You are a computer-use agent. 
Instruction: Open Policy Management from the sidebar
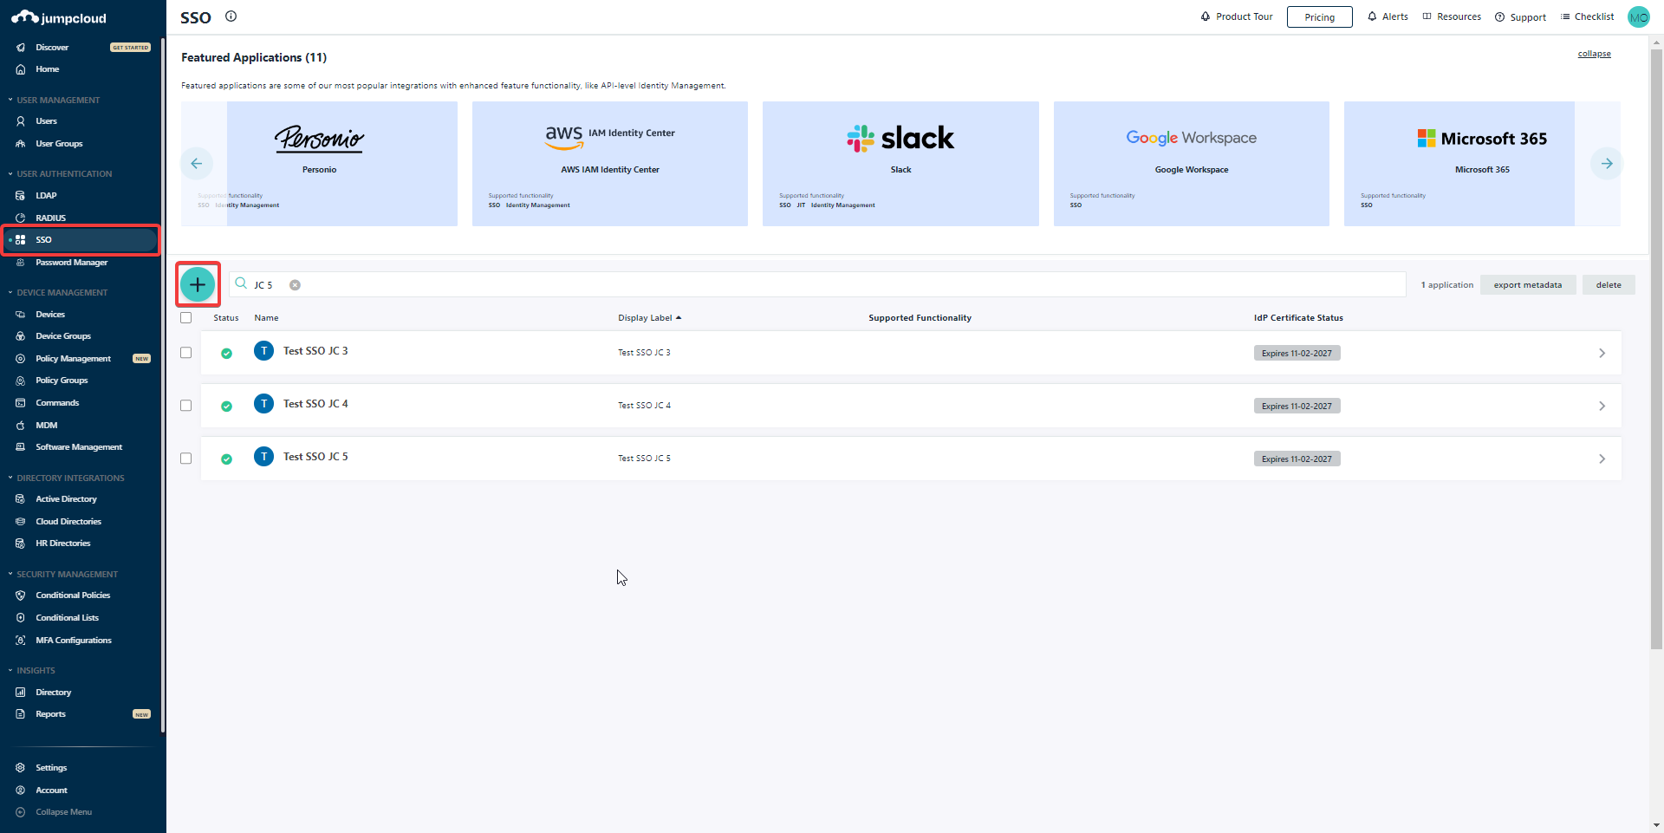click(73, 358)
